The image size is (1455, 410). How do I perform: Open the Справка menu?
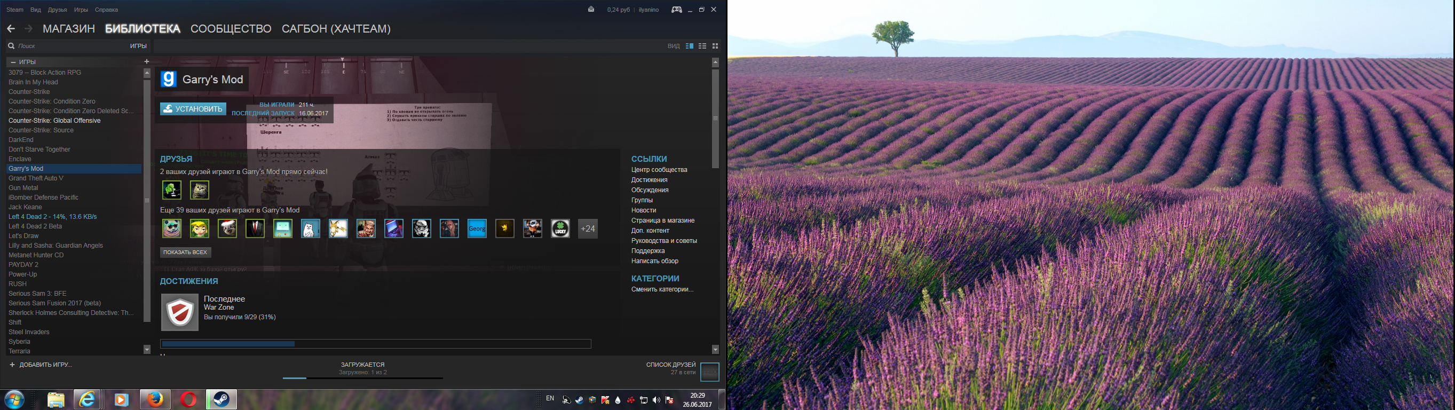coord(106,10)
